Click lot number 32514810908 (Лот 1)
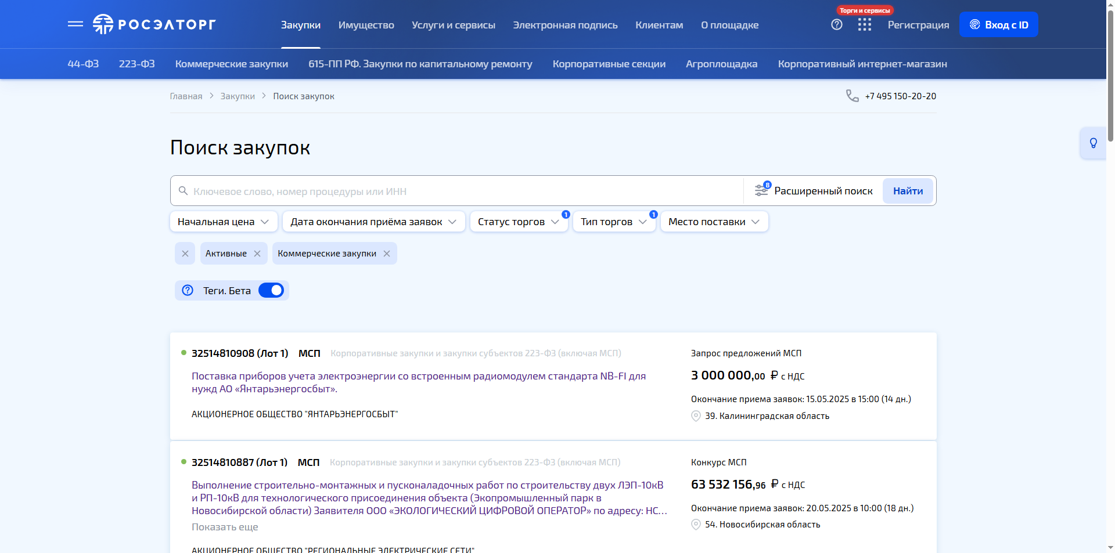The width and height of the screenshot is (1115, 553). click(240, 353)
